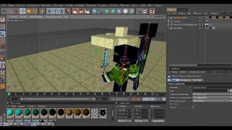Toggle the X axis lock
The width and height of the screenshot is (232, 130).
coord(49,11)
